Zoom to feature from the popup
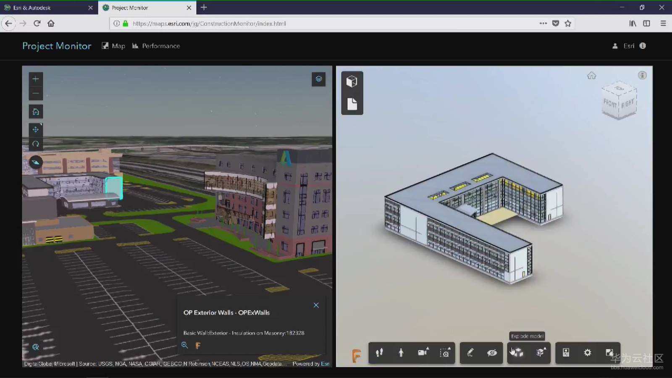Viewport: 672px width, 378px height. (x=184, y=345)
